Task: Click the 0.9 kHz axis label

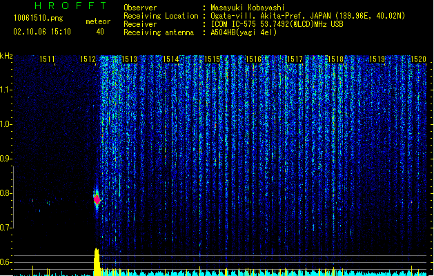Action: point(6,159)
